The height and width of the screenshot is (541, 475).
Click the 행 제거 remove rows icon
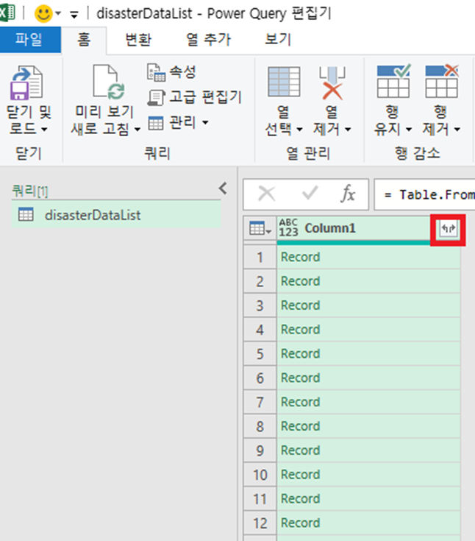[442, 82]
